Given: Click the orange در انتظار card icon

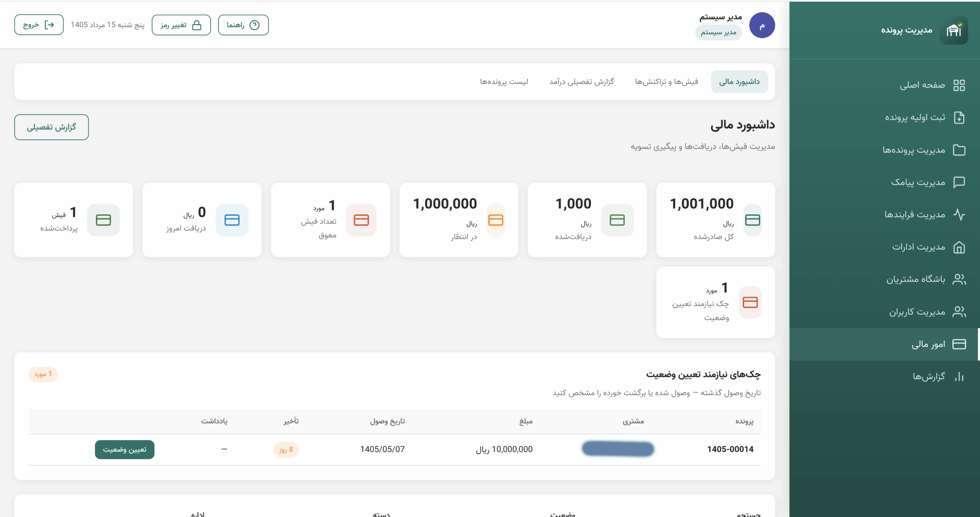Looking at the screenshot, I should pos(496,220).
